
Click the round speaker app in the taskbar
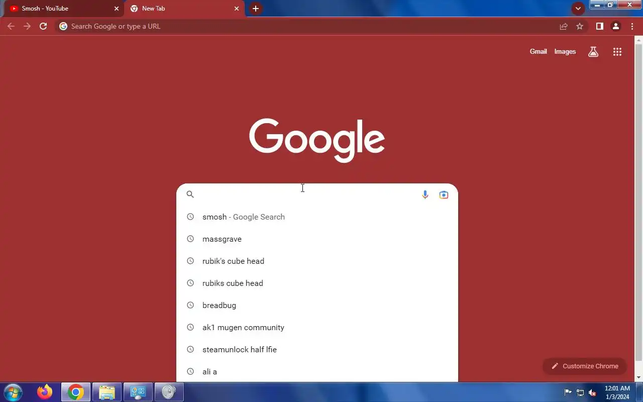(169, 392)
